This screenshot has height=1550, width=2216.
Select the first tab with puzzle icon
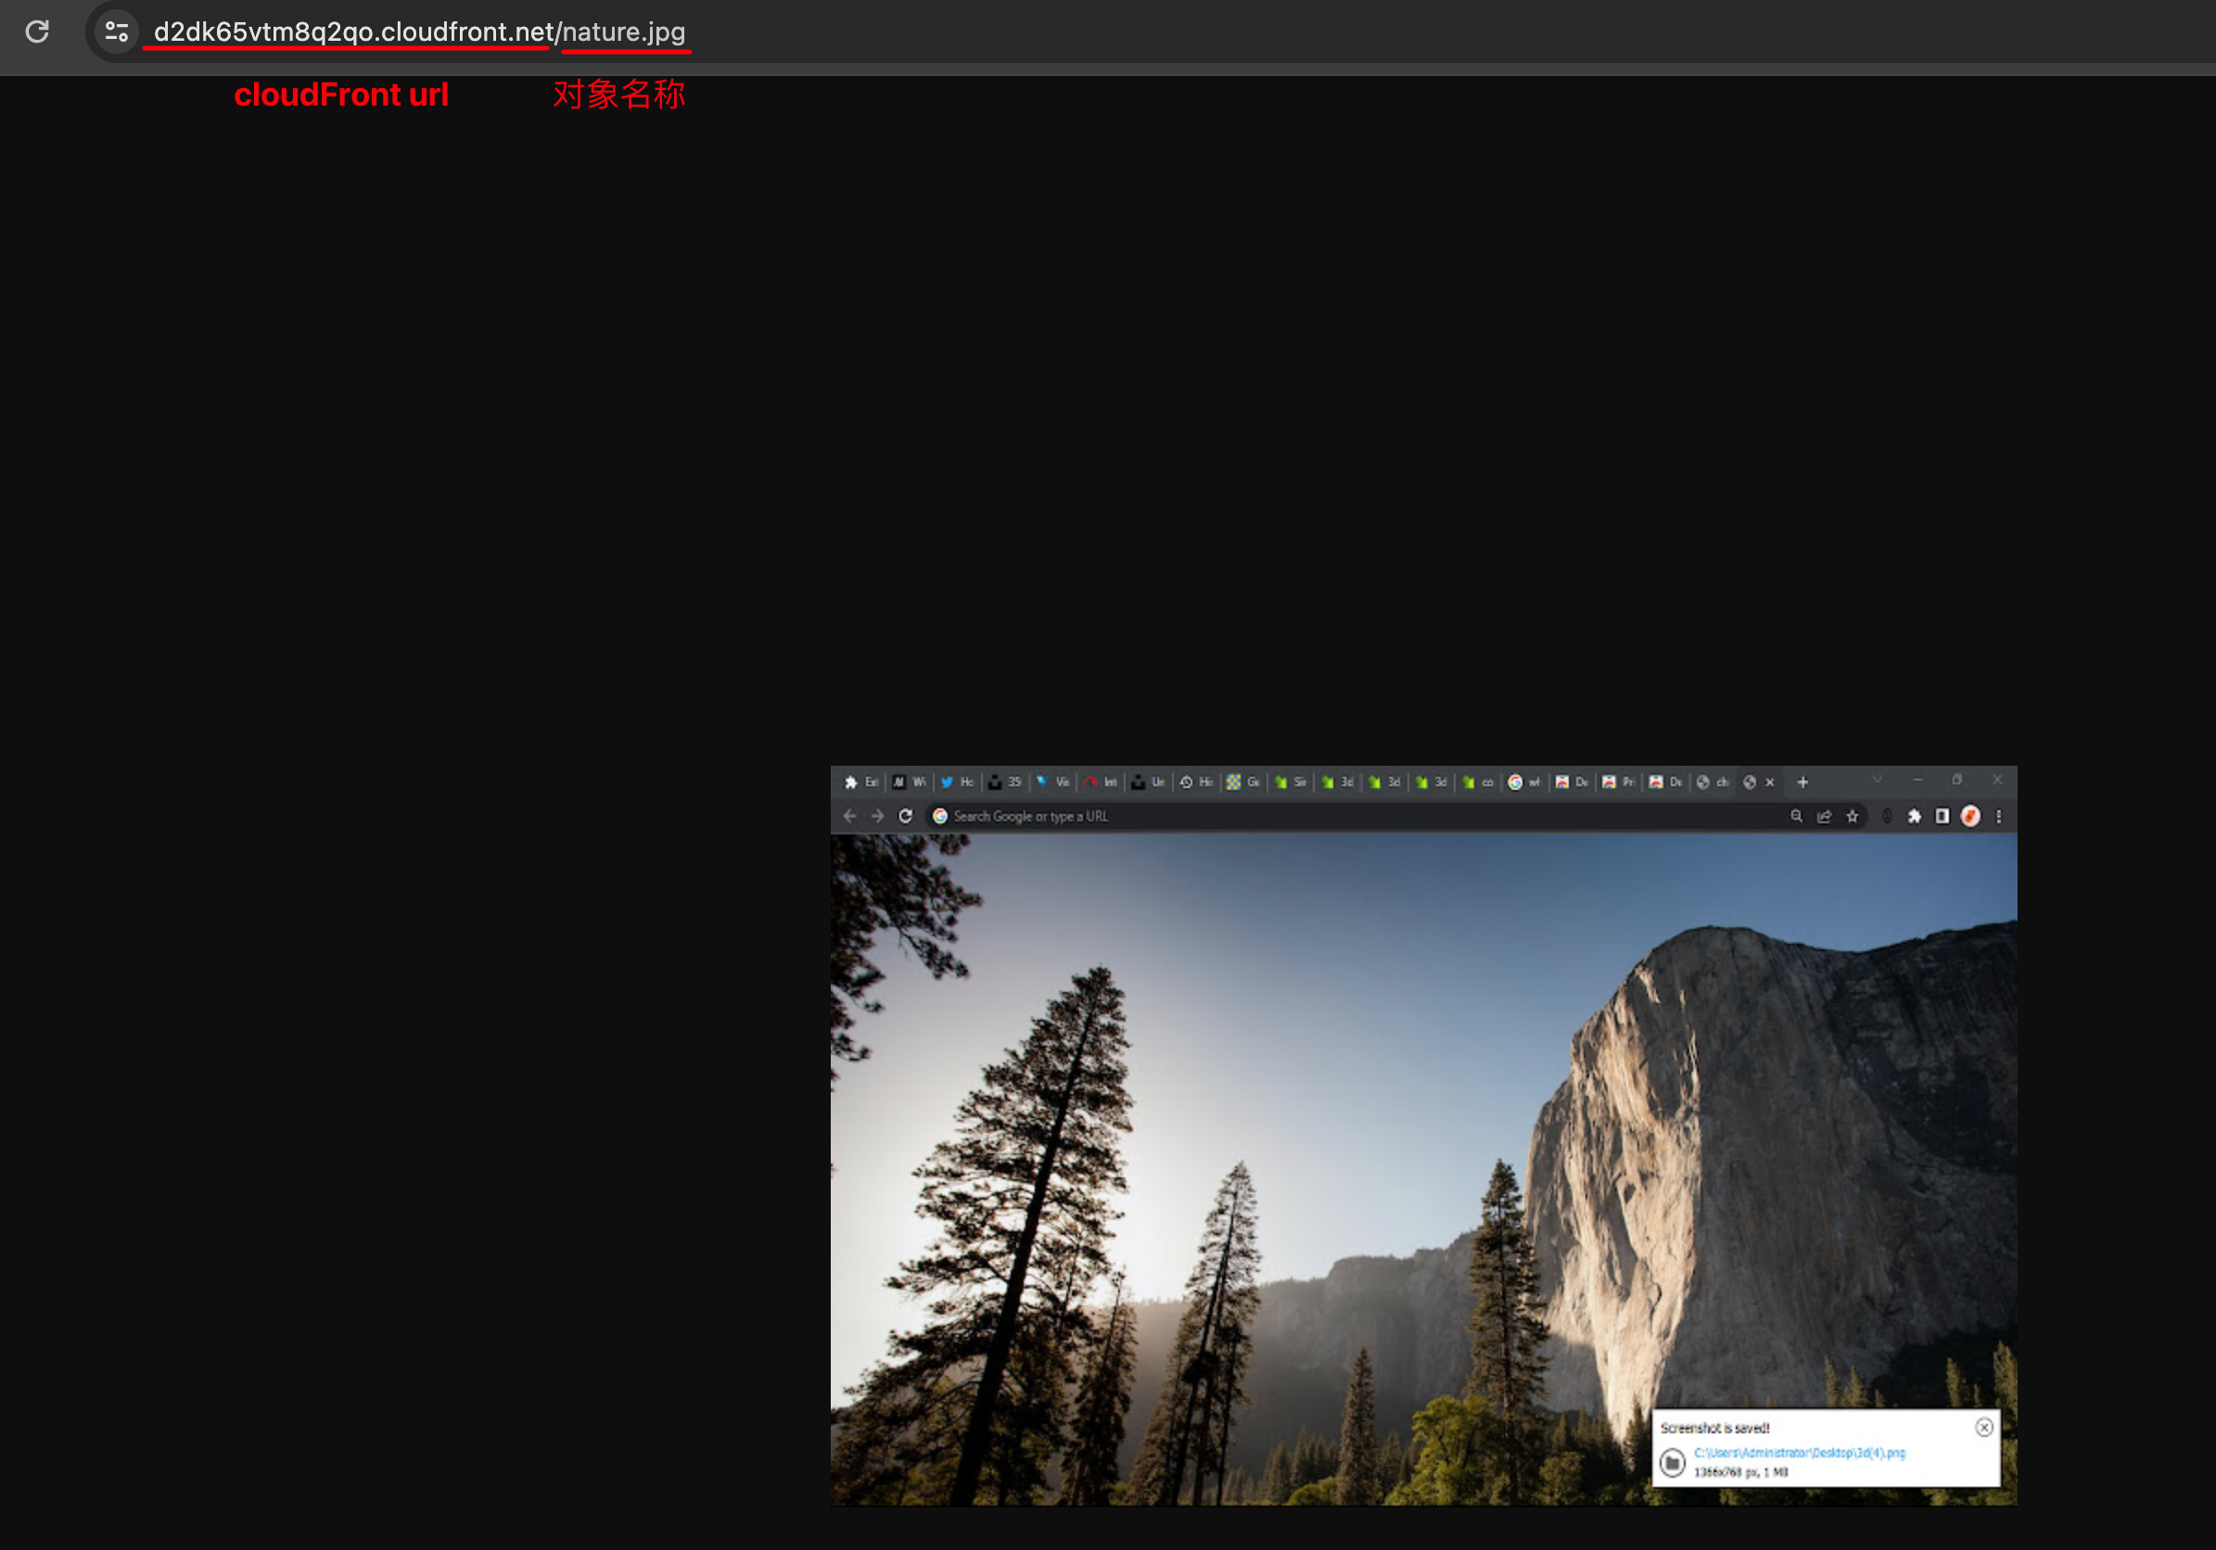[x=861, y=781]
